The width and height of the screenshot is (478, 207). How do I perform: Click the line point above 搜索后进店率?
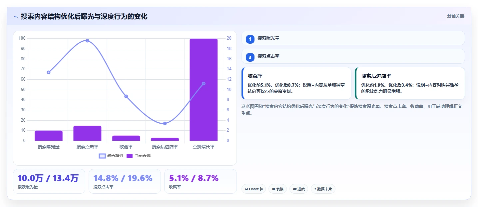click(165, 123)
